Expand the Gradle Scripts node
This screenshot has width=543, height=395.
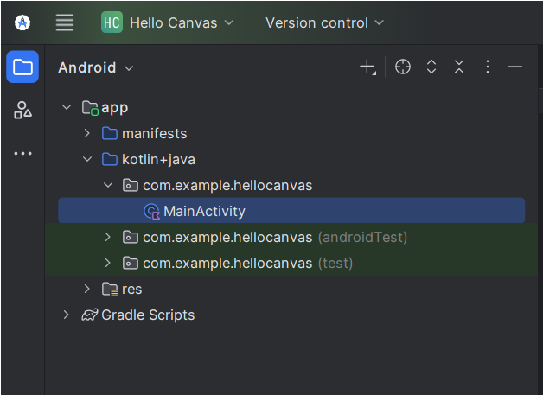(66, 315)
